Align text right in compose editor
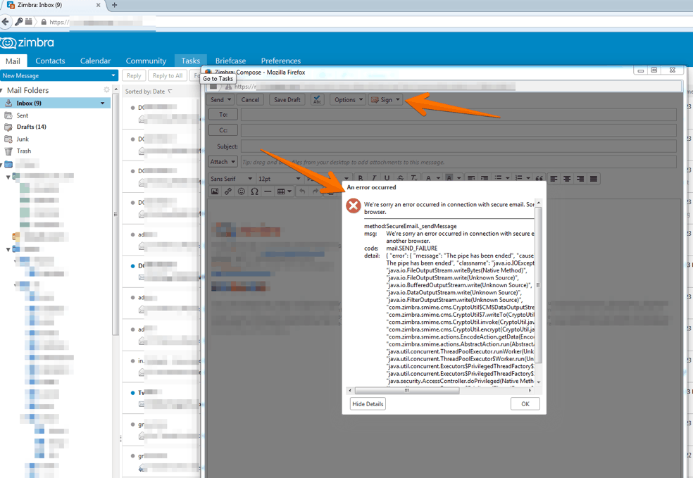The width and height of the screenshot is (693, 478). [x=580, y=179]
